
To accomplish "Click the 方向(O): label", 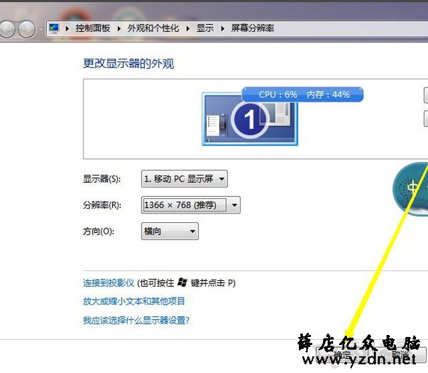I will point(98,232).
